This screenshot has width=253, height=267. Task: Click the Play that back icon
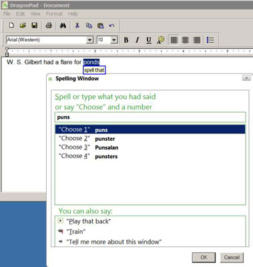[60, 221]
